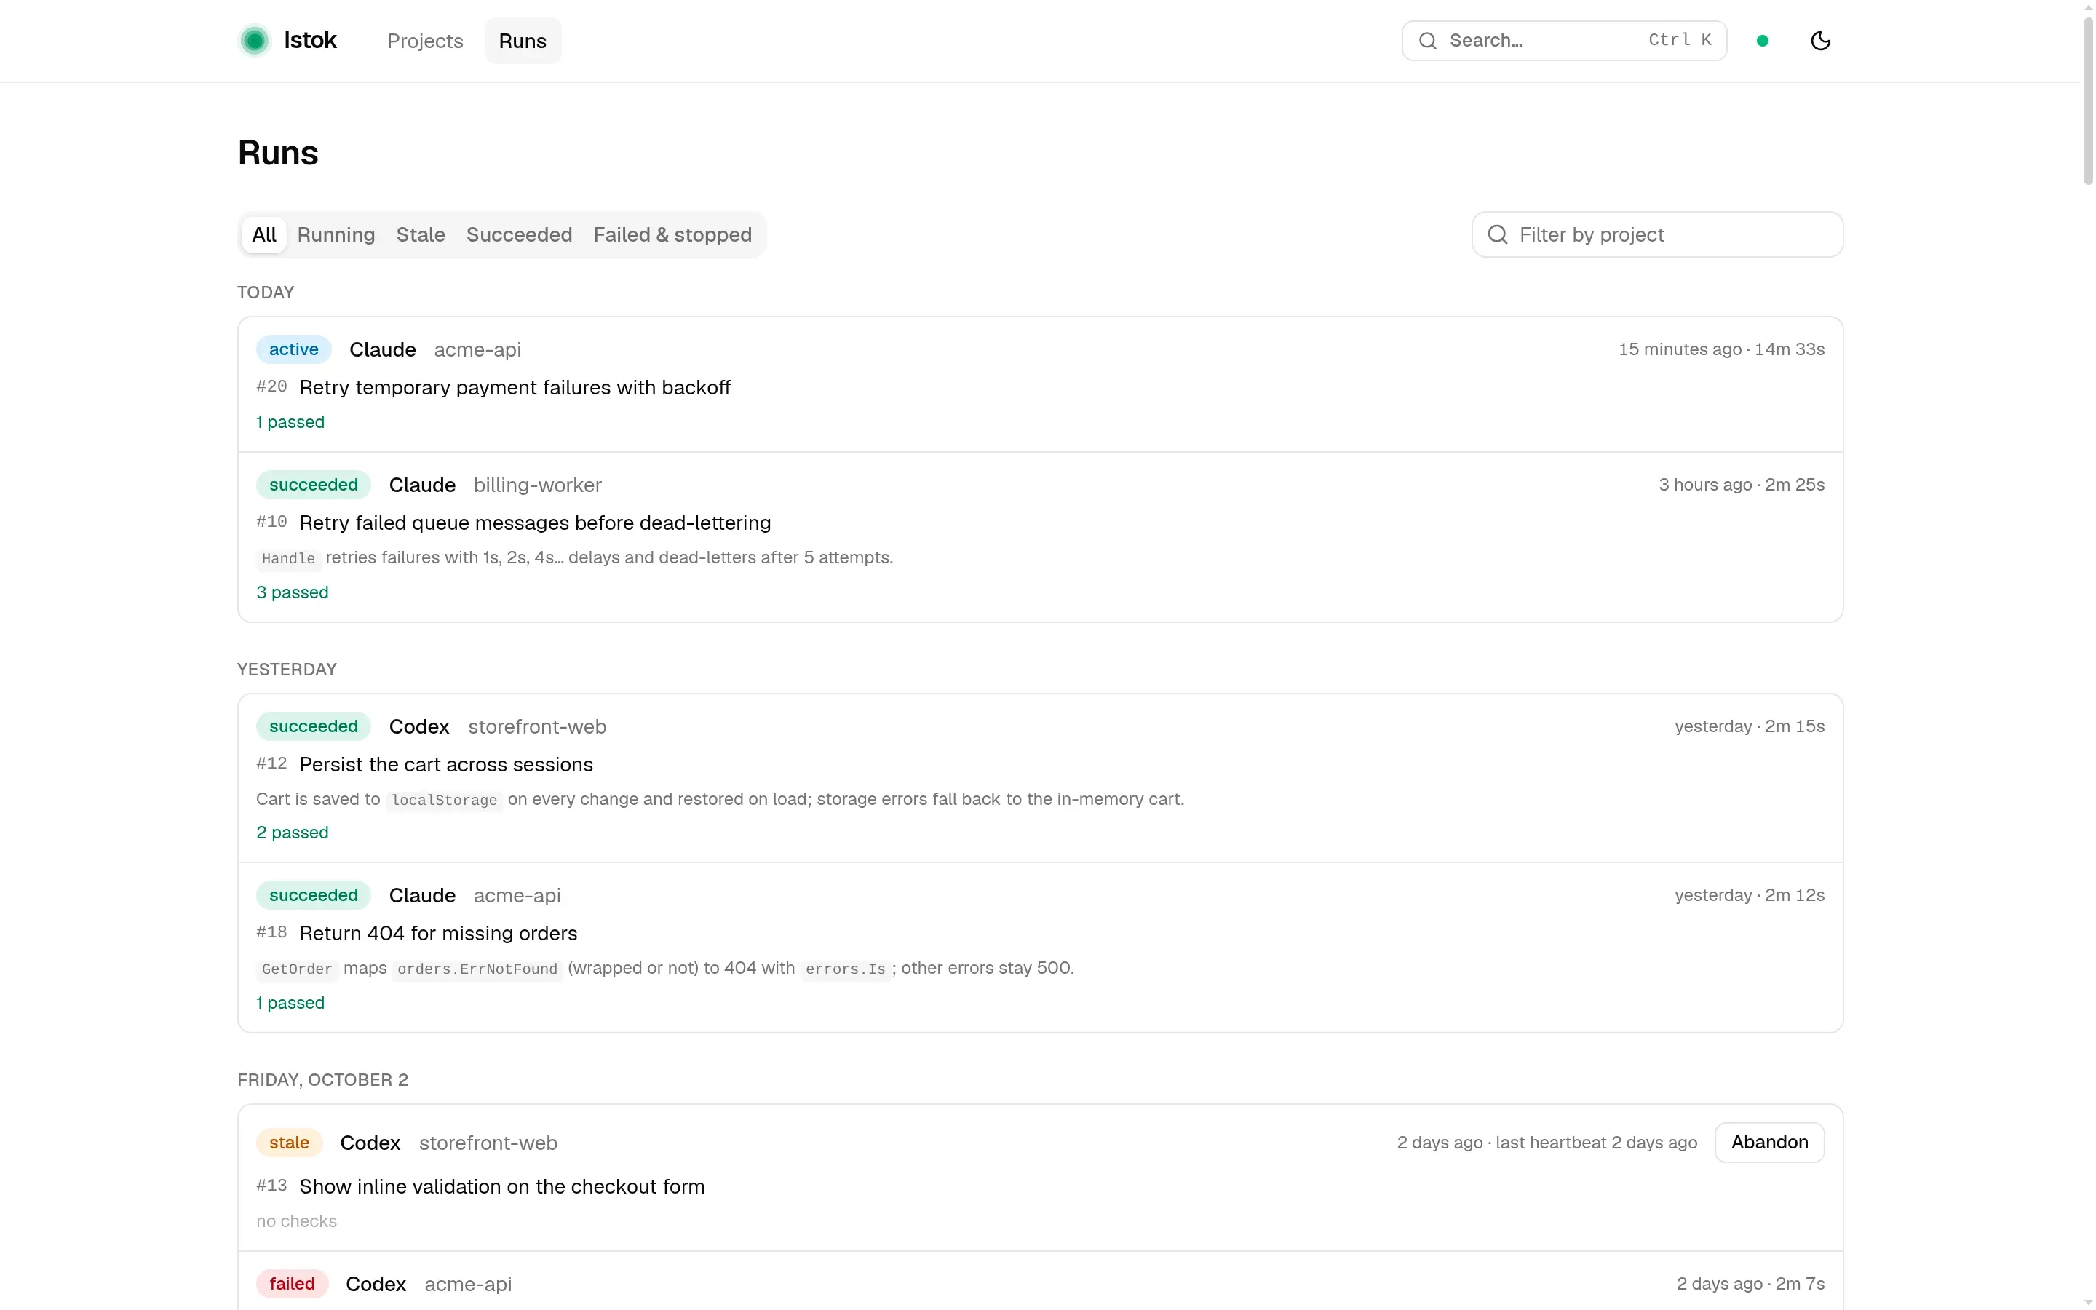
Task: Click the active status badge
Action: click(293, 349)
